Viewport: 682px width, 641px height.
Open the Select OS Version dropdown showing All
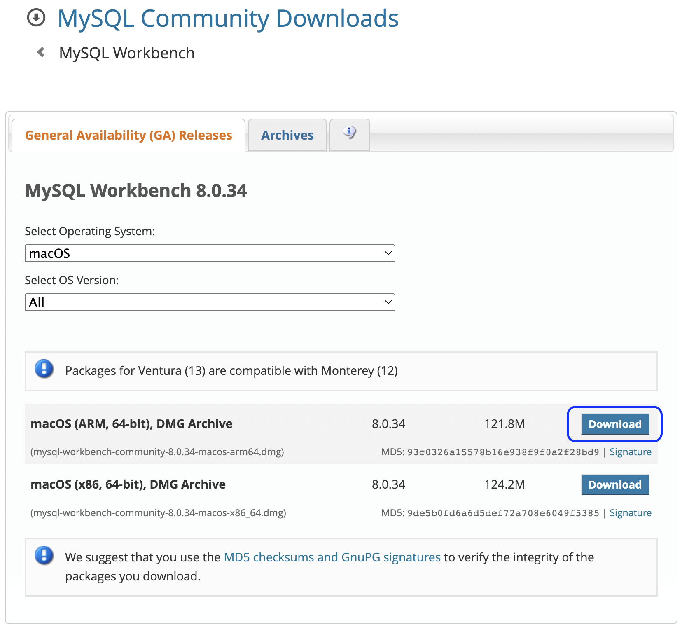click(x=210, y=302)
